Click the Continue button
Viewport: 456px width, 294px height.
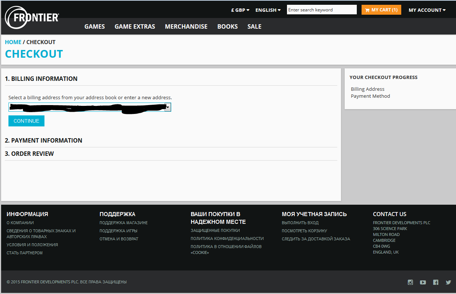26,121
